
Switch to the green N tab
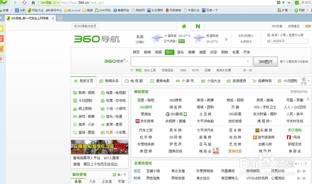[198, 26]
